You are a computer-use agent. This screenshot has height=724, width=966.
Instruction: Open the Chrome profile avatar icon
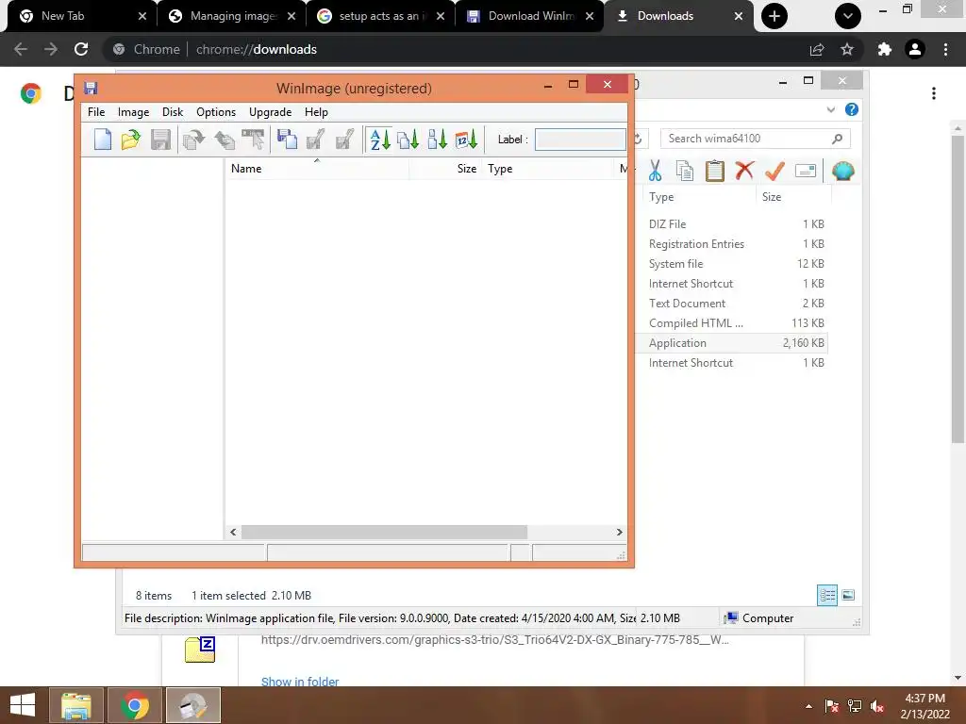pyautogui.click(x=915, y=49)
